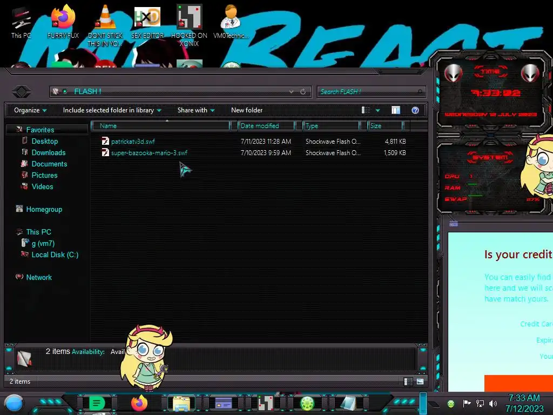Open address bar history dropdown arrow
This screenshot has width=553, height=415.
point(291,92)
